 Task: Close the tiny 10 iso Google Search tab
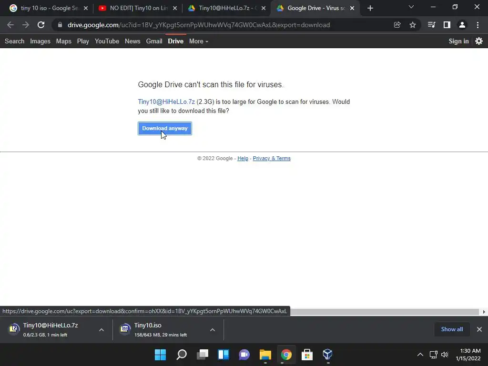click(86, 8)
